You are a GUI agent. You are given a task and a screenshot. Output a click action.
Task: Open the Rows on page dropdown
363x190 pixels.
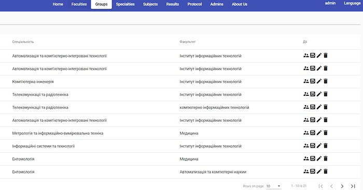(274, 186)
